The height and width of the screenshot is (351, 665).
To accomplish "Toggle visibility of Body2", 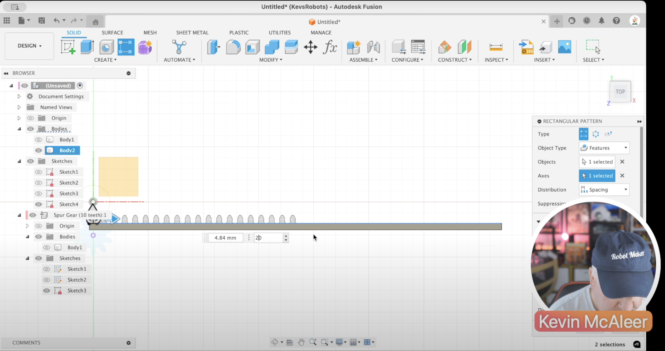I will [x=38, y=150].
